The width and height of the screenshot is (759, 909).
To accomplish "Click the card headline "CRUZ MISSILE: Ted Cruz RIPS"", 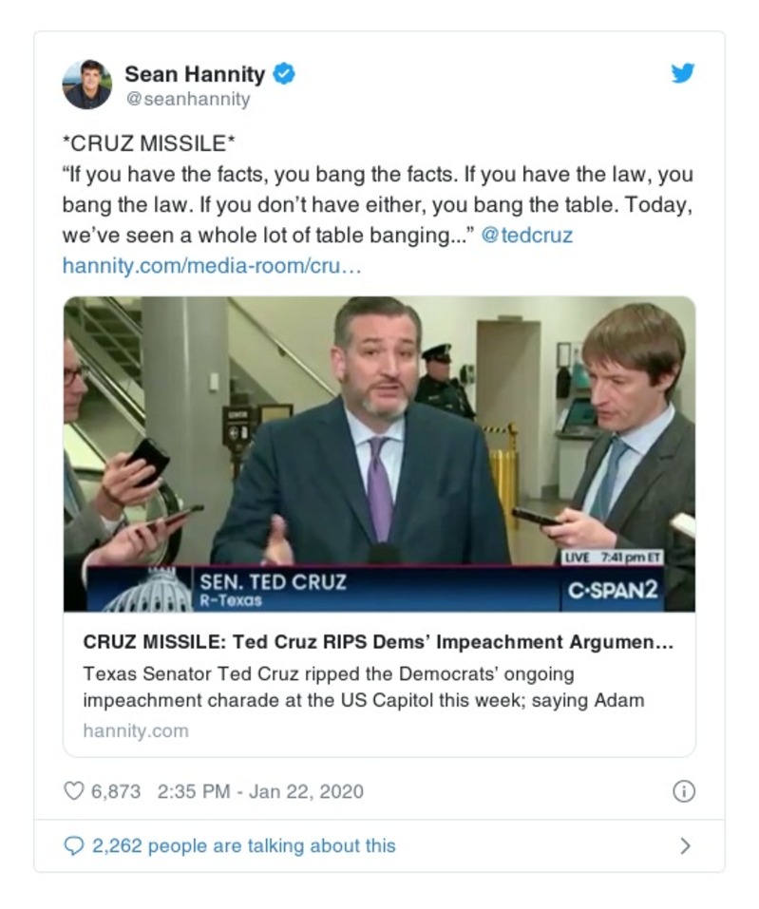I will coord(378,642).
